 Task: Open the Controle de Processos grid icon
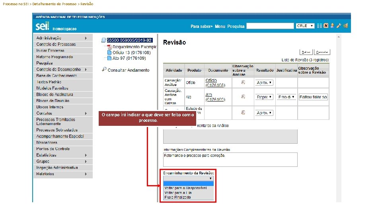coord(320,26)
